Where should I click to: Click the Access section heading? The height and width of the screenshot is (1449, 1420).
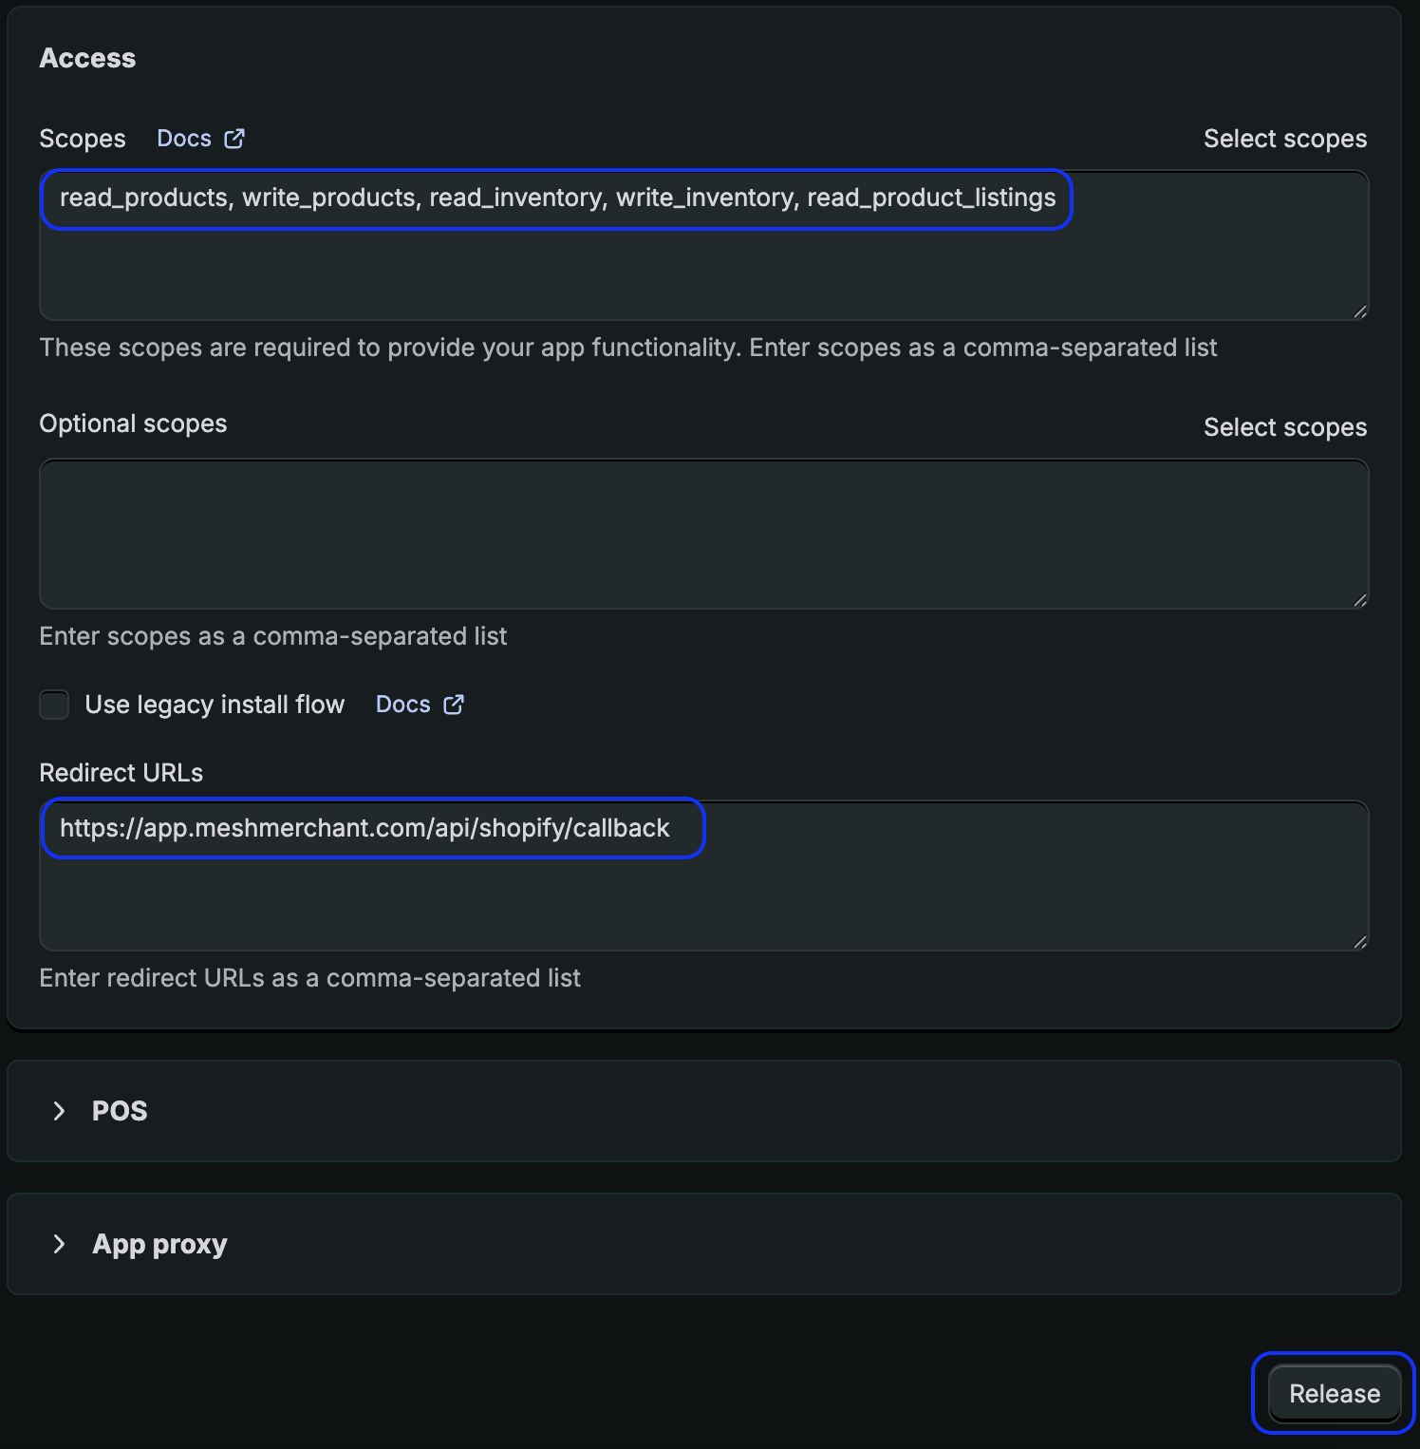pos(87,58)
